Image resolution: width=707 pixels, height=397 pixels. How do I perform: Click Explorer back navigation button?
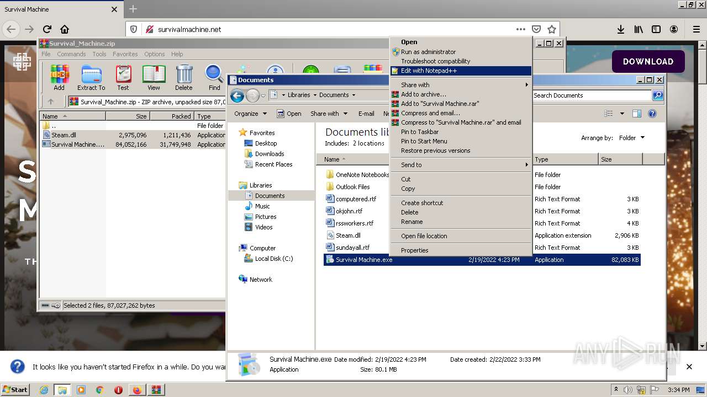point(237,96)
